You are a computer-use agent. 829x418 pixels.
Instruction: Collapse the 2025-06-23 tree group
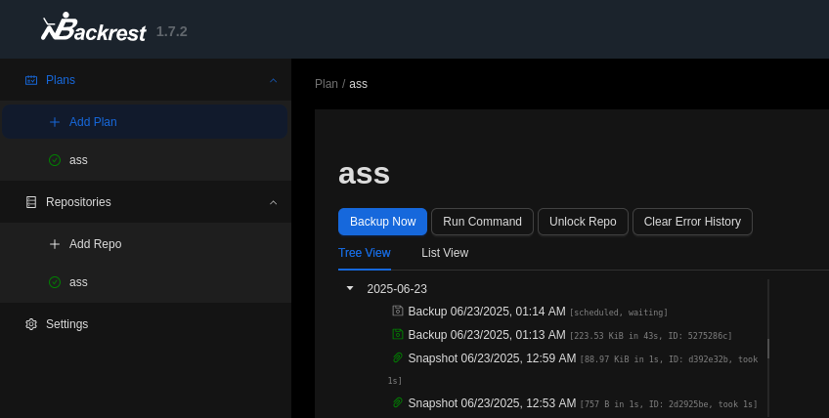click(350, 288)
